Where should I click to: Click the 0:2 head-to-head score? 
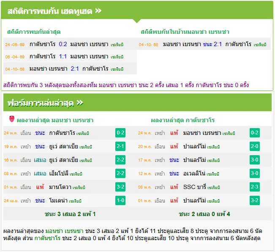click(63, 44)
